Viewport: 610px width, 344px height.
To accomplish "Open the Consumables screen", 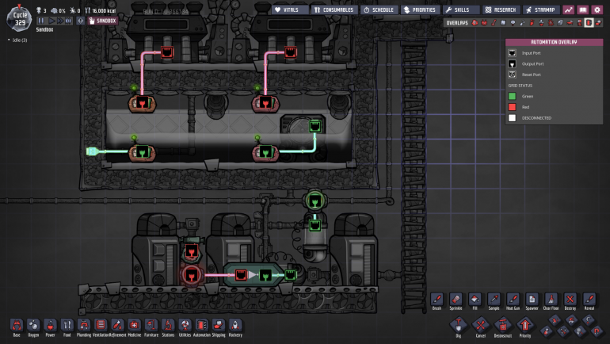I will tap(334, 10).
